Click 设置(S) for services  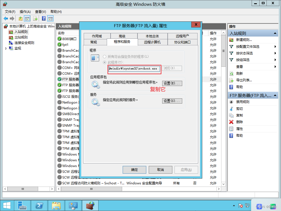point(172,101)
